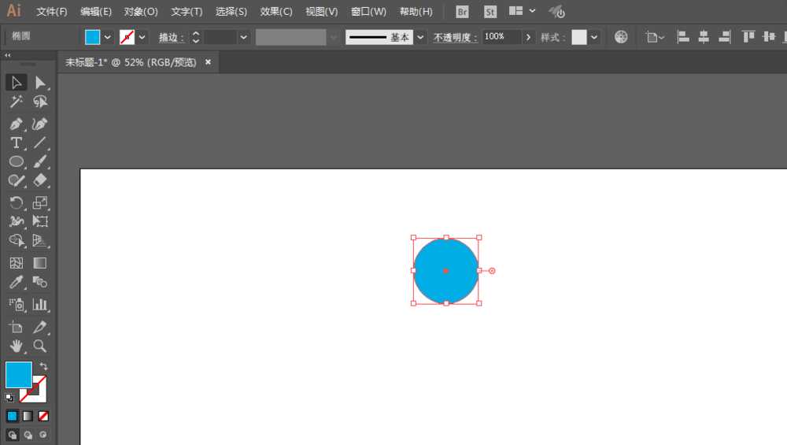Screen dimensions: 787x445
Task: Select the Ellipse tool
Action: [x=16, y=161]
